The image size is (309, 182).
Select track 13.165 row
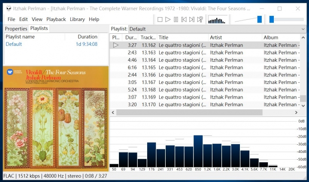pos(205,67)
